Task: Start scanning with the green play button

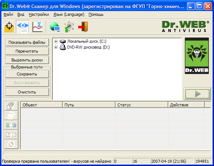Action: click(197, 94)
